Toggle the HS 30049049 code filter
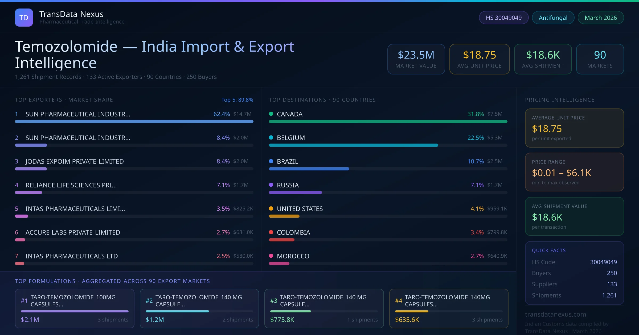 coord(503,17)
